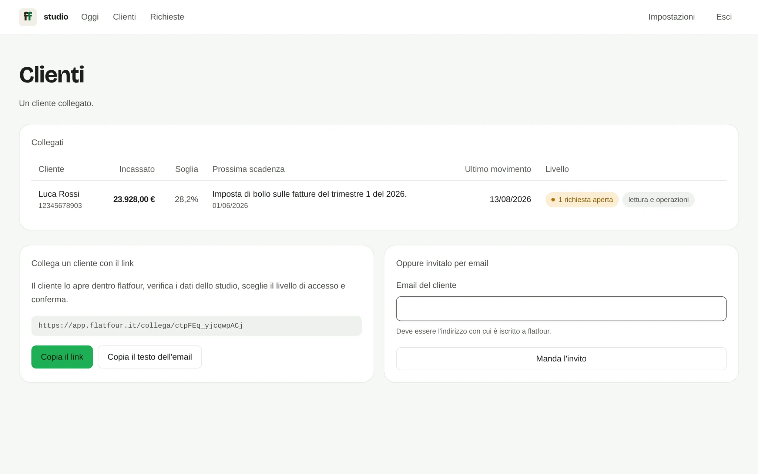
Task: Click the 'Un cliente collegato.' subtitle
Action: tap(56, 103)
